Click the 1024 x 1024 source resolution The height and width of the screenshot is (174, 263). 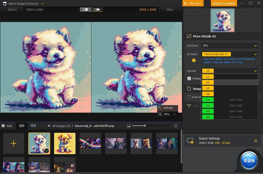(x=34, y=10)
